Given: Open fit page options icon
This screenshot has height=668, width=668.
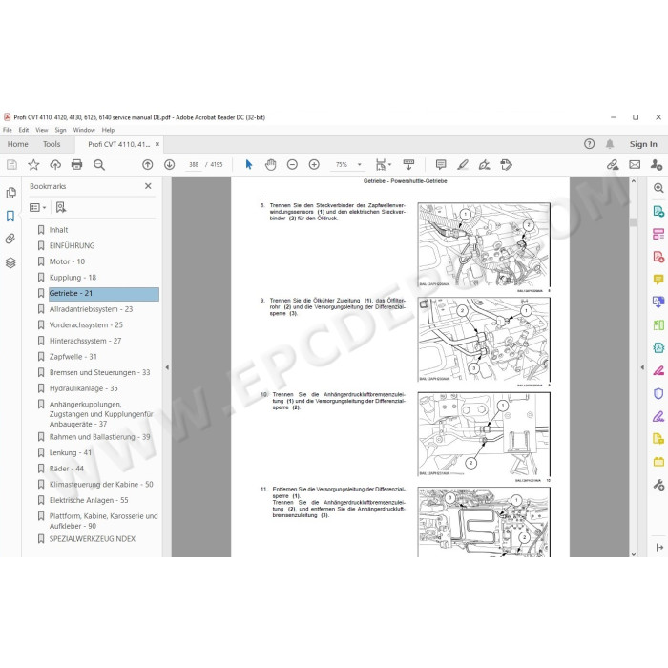Looking at the screenshot, I should click(x=383, y=165).
